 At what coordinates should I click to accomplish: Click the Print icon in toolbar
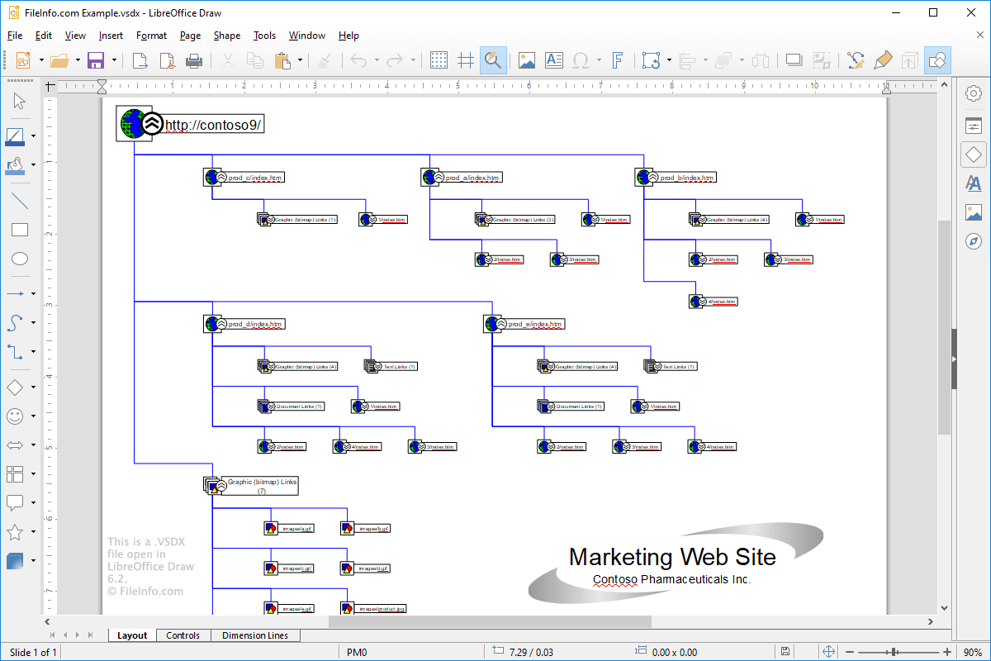(194, 60)
